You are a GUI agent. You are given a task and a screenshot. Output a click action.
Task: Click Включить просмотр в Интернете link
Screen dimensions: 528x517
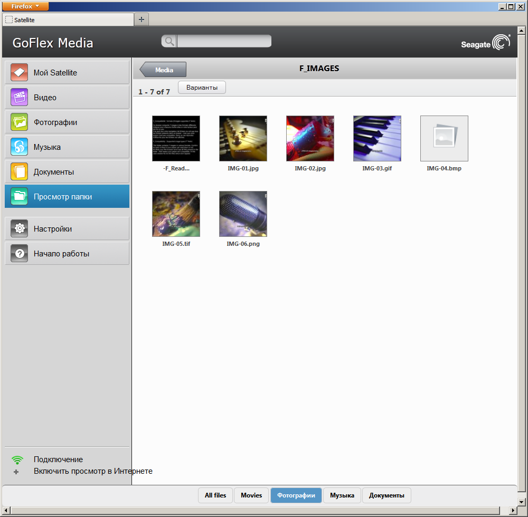(x=93, y=471)
